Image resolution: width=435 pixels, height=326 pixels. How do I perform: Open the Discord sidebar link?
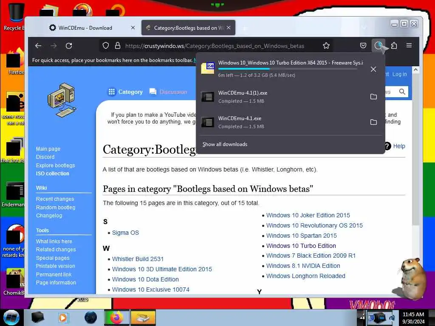(x=45, y=157)
